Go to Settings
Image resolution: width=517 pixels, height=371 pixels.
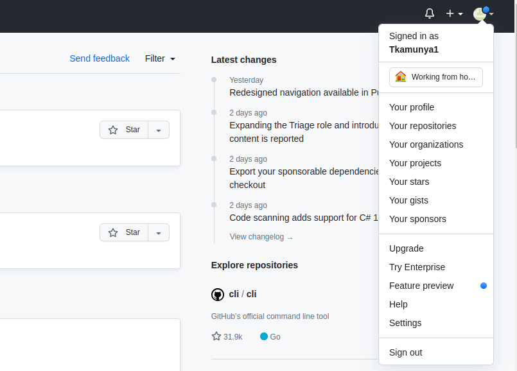(436, 323)
